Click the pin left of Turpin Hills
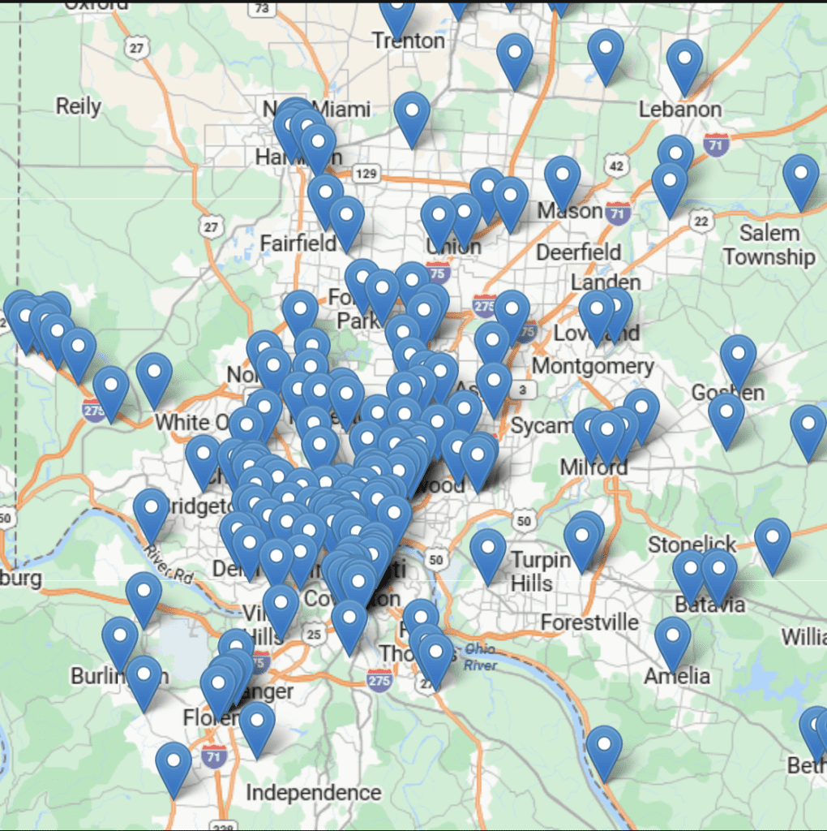The height and width of the screenshot is (831, 827). (x=487, y=553)
